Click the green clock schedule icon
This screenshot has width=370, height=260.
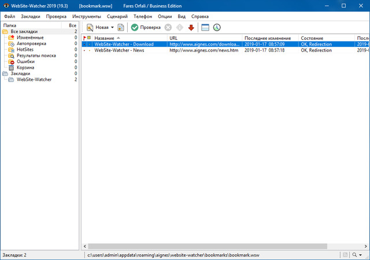(x=217, y=27)
